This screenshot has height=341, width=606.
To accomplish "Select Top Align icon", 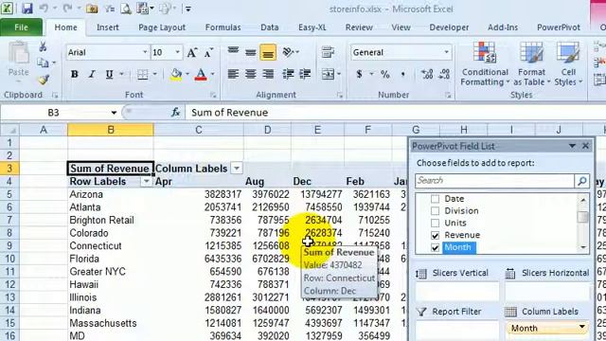I will point(233,52).
